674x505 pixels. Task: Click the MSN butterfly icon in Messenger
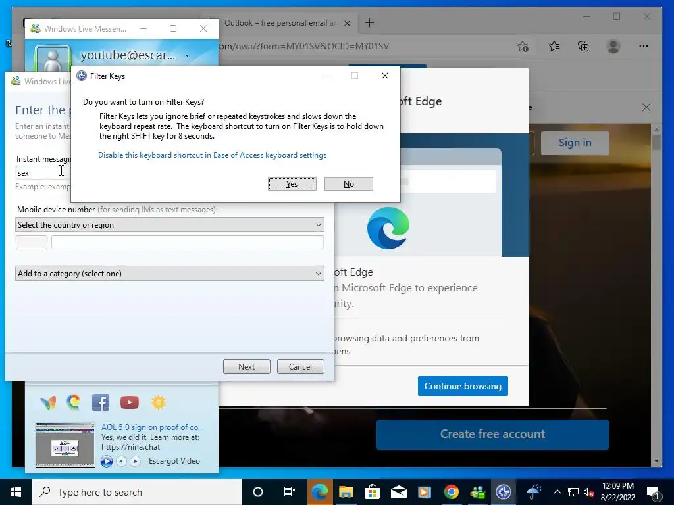coord(48,402)
